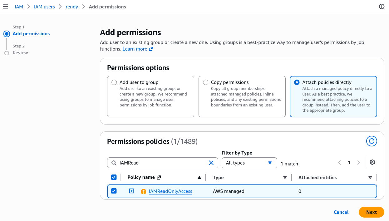Viewport: 389px width, 221px height.
Task: Toggle the select-all policies checkbox
Action: 114,177
